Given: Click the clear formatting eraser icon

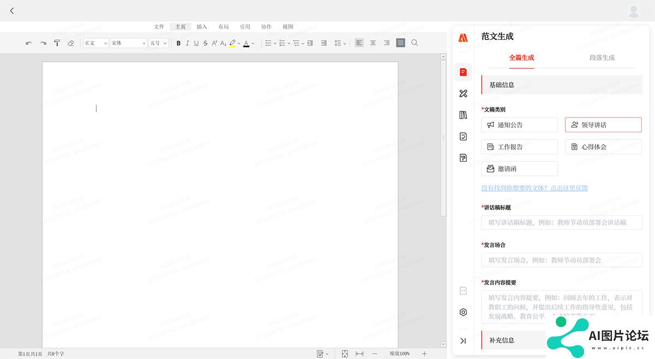Looking at the screenshot, I should click(x=70, y=43).
